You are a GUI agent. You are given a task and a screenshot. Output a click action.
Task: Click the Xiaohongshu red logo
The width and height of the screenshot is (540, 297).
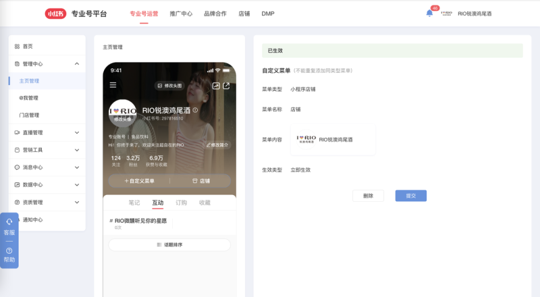[x=55, y=13]
